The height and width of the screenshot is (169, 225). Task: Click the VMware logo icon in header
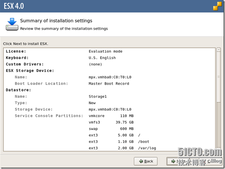(x=218, y=6)
